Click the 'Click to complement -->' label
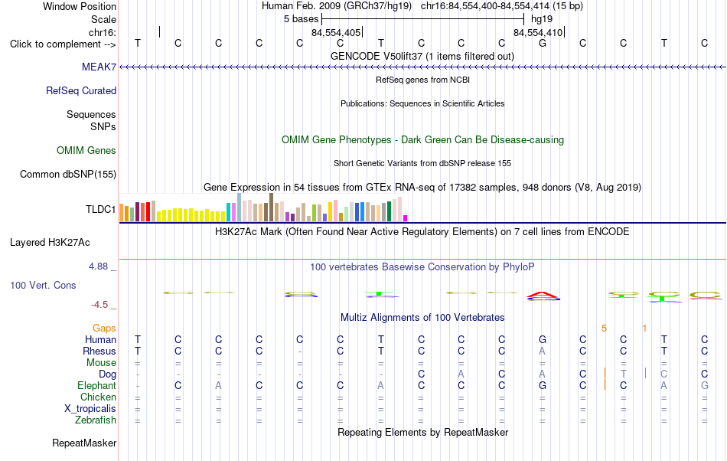The image size is (727, 461). click(63, 44)
